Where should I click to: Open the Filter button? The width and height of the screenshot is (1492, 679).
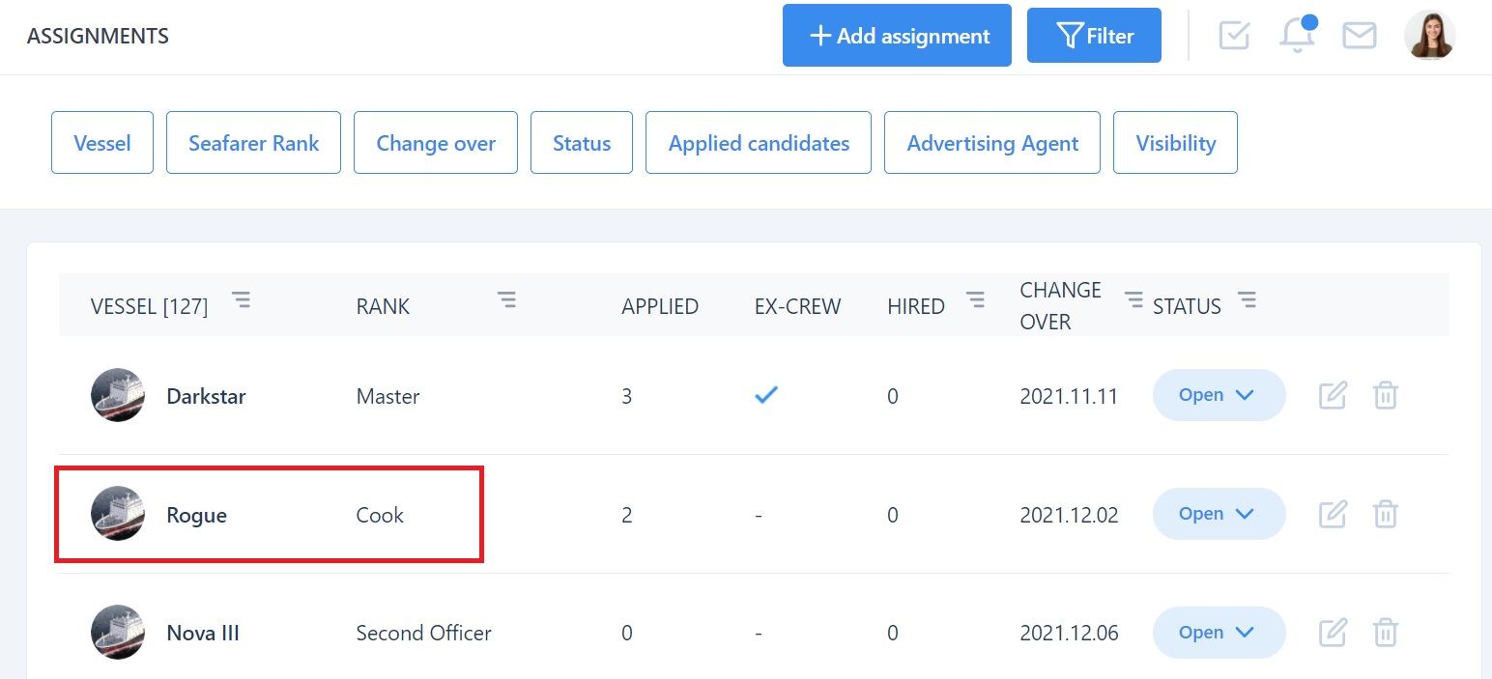pyautogui.click(x=1094, y=36)
